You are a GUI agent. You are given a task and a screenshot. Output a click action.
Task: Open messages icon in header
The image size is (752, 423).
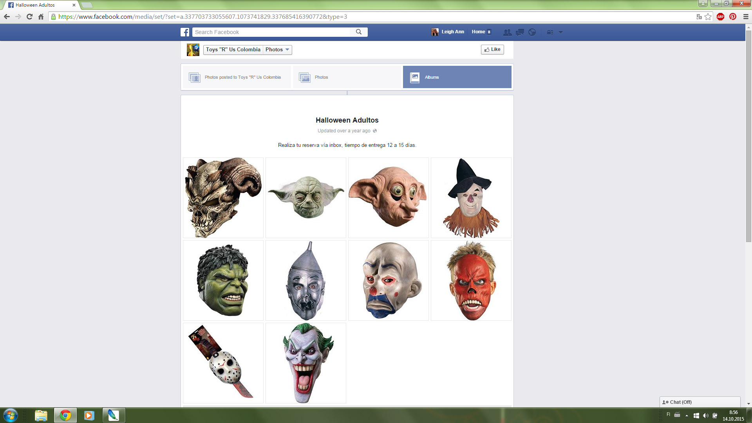pos(520,32)
